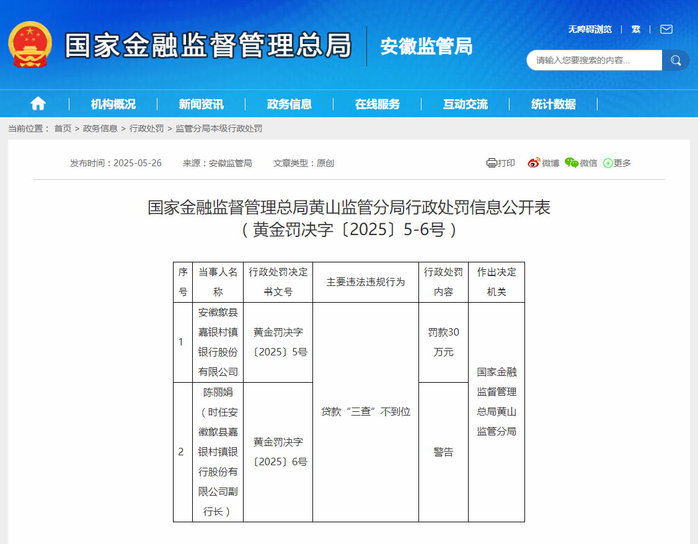Click the magnifier search button

click(x=675, y=60)
